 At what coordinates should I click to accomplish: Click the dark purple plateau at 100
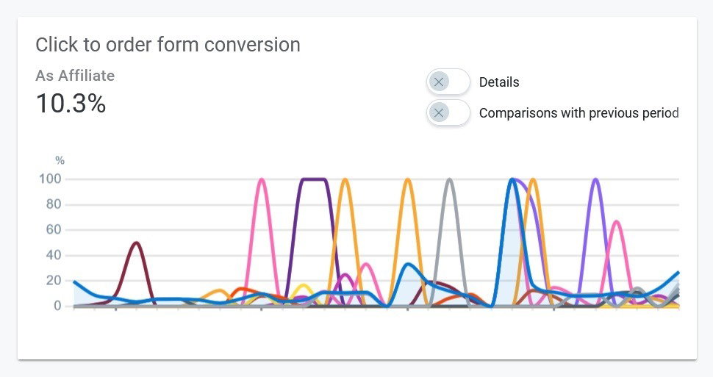coord(314,179)
